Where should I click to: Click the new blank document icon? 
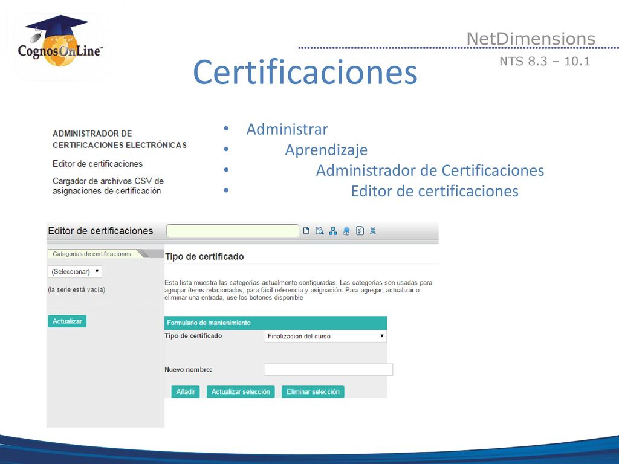pos(306,231)
